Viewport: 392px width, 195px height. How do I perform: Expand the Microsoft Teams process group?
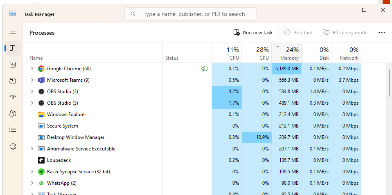[32, 80]
